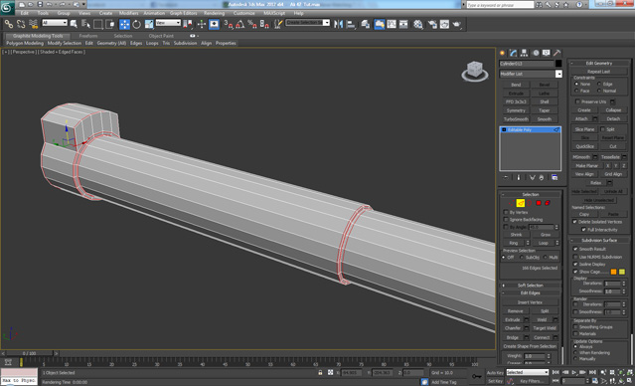Select Vertex sub-object level icon
The width and height of the screenshot is (635, 386).
[x=511, y=203]
